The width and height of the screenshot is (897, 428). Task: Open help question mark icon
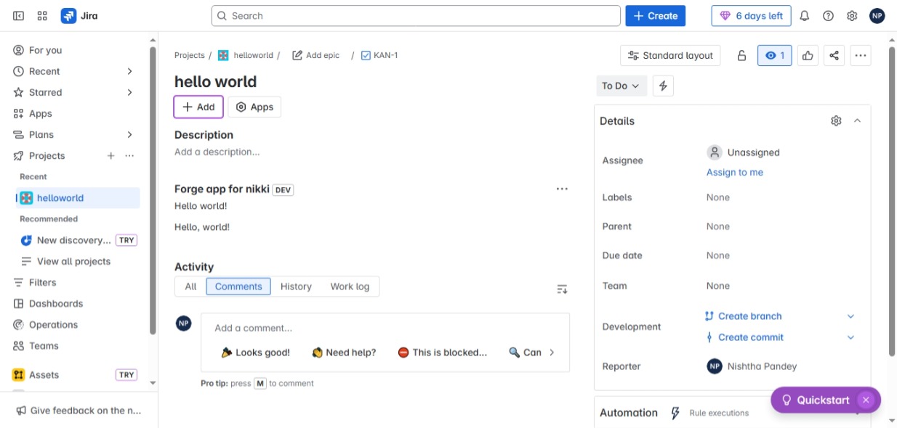828,16
